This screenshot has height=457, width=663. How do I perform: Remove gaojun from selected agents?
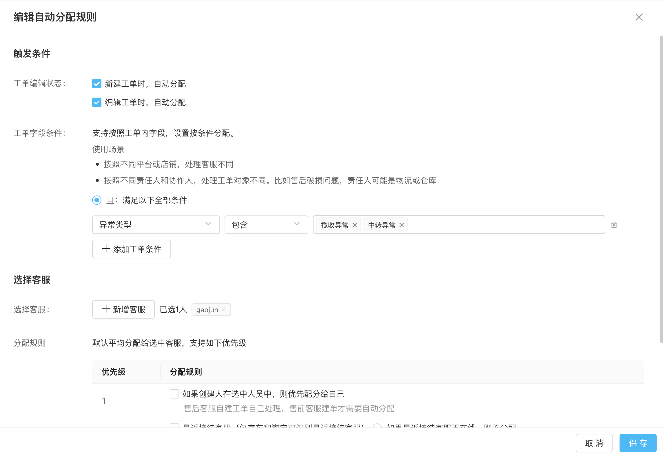[223, 310]
